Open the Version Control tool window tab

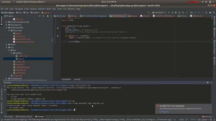[24, 117]
